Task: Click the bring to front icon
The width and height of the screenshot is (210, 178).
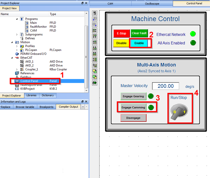Action: (x=95, y=71)
